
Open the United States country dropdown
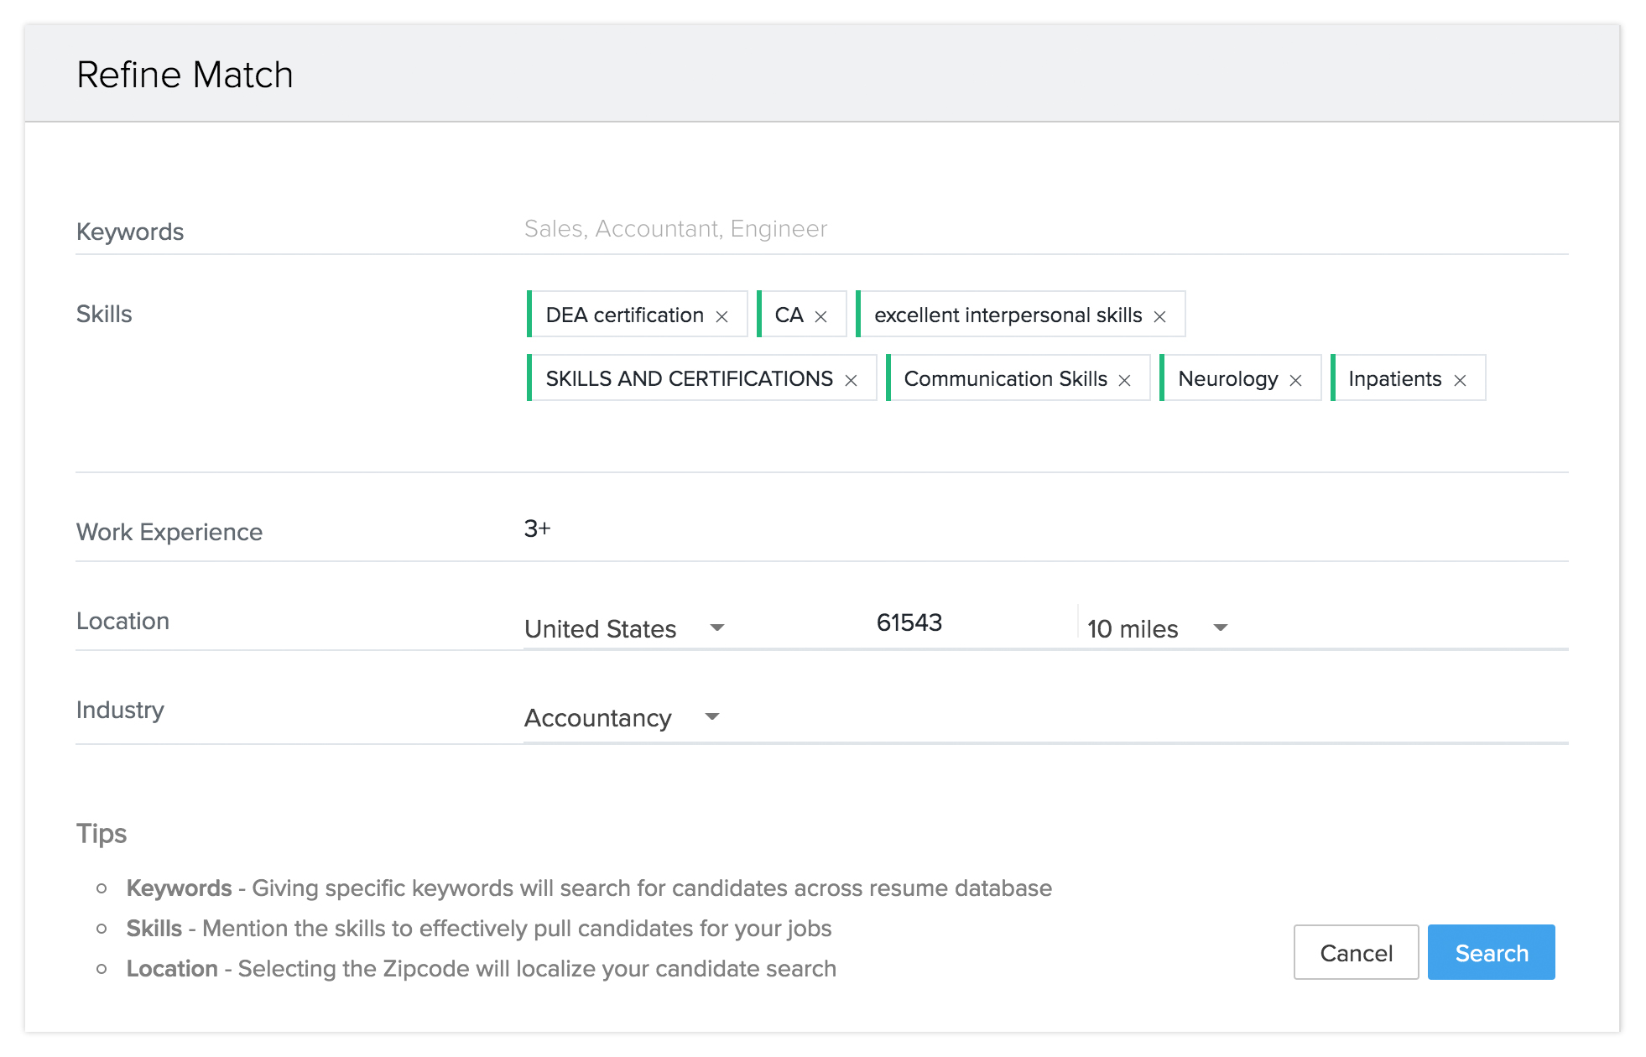click(x=623, y=628)
